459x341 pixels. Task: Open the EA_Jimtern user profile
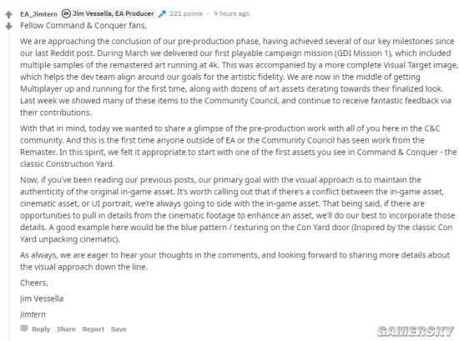(38, 13)
